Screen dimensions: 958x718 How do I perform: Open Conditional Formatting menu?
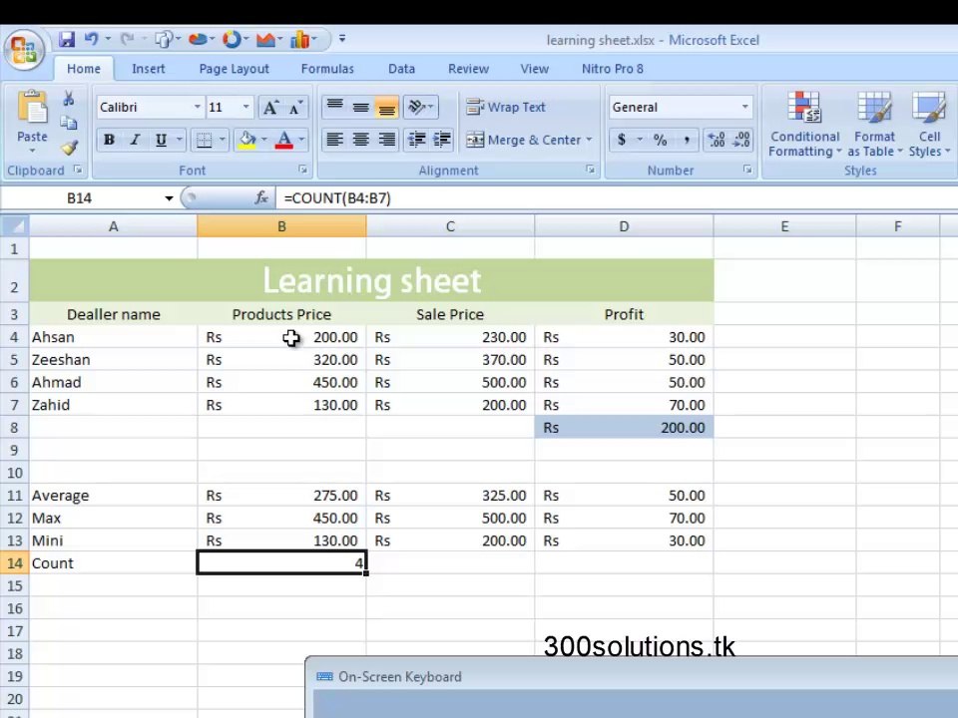pos(804,126)
